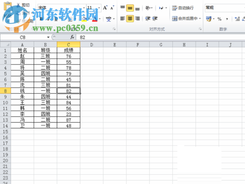This screenshot has width=245, height=184.
Task: Open the font size dropdown
Action: (x=99, y=8)
